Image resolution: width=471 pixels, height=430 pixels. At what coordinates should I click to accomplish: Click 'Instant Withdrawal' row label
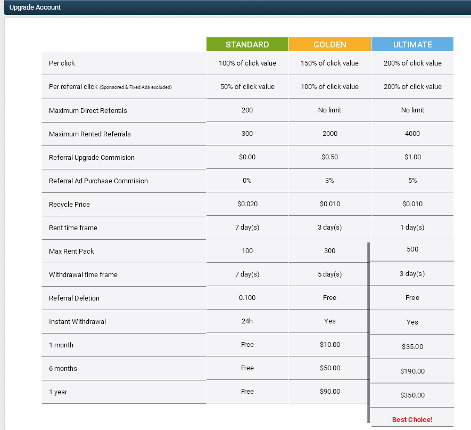pos(77,322)
